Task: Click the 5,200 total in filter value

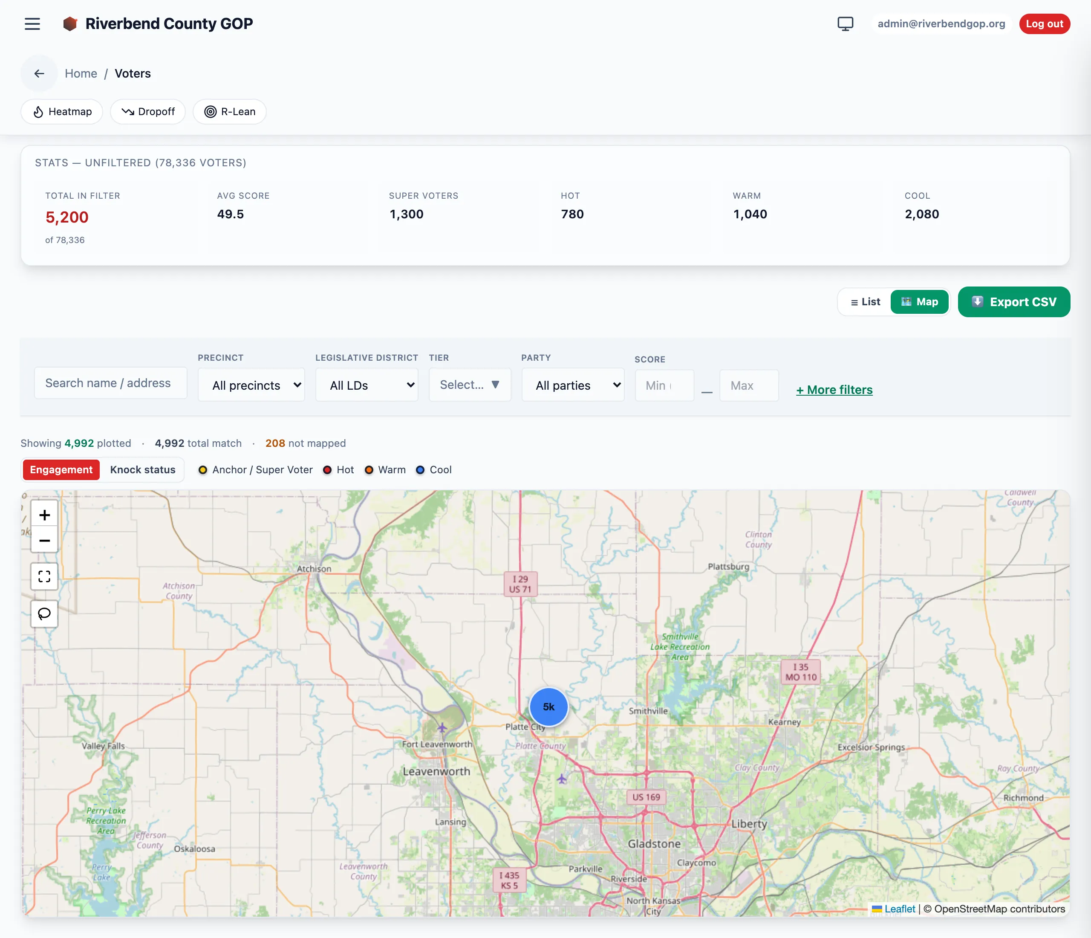Action: [x=67, y=217]
